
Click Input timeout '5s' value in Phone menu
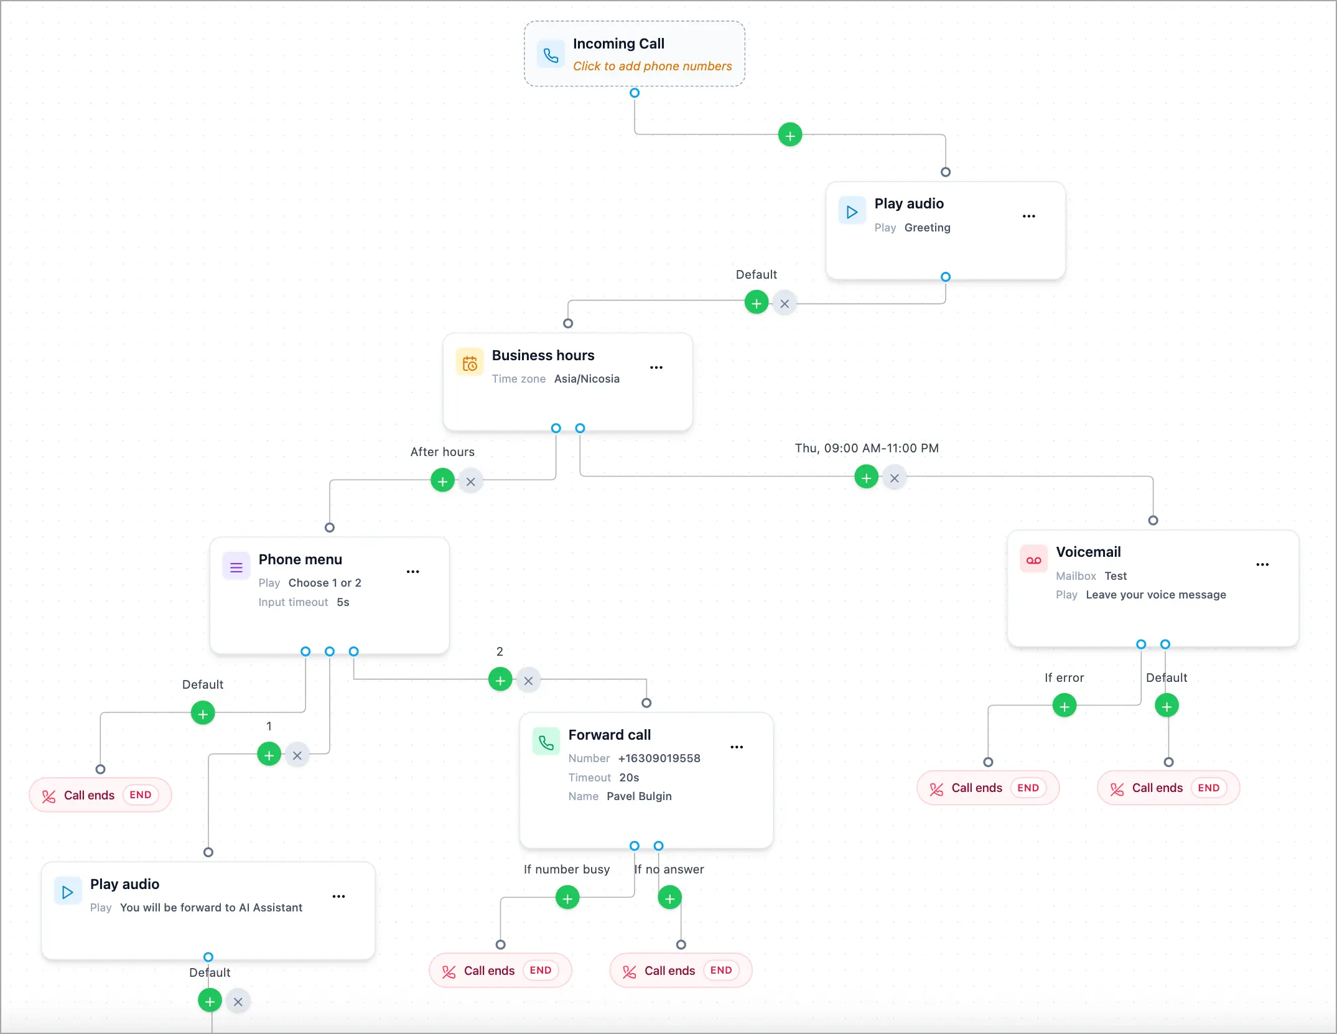tap(343, 602)
